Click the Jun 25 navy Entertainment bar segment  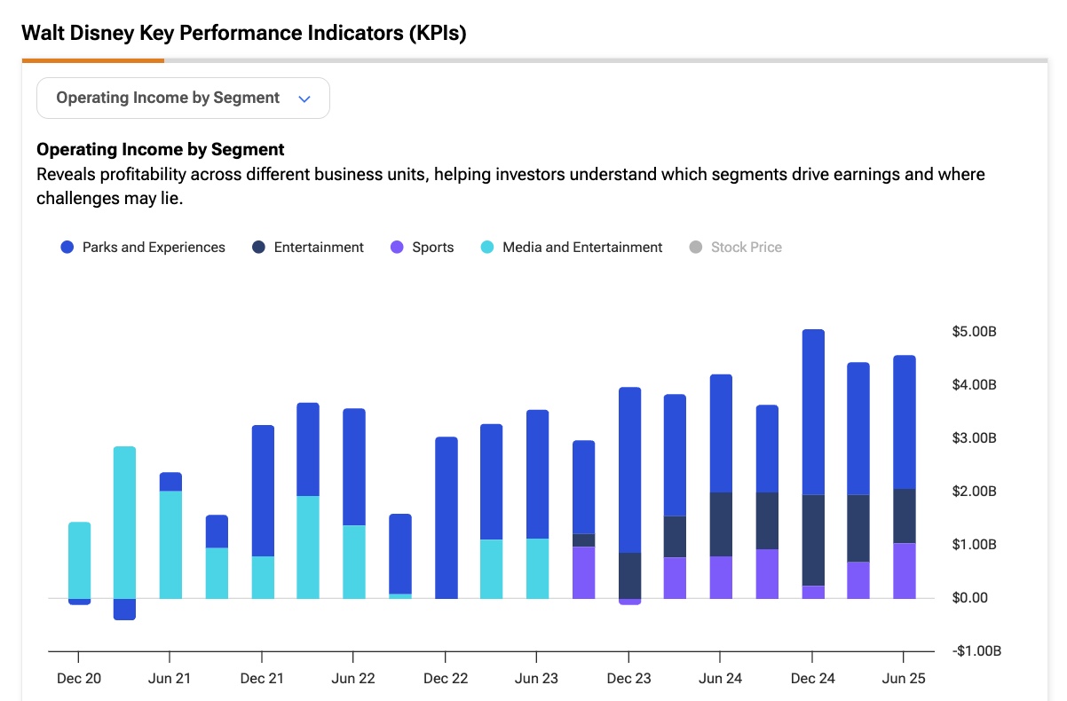(x=904, y=516)
